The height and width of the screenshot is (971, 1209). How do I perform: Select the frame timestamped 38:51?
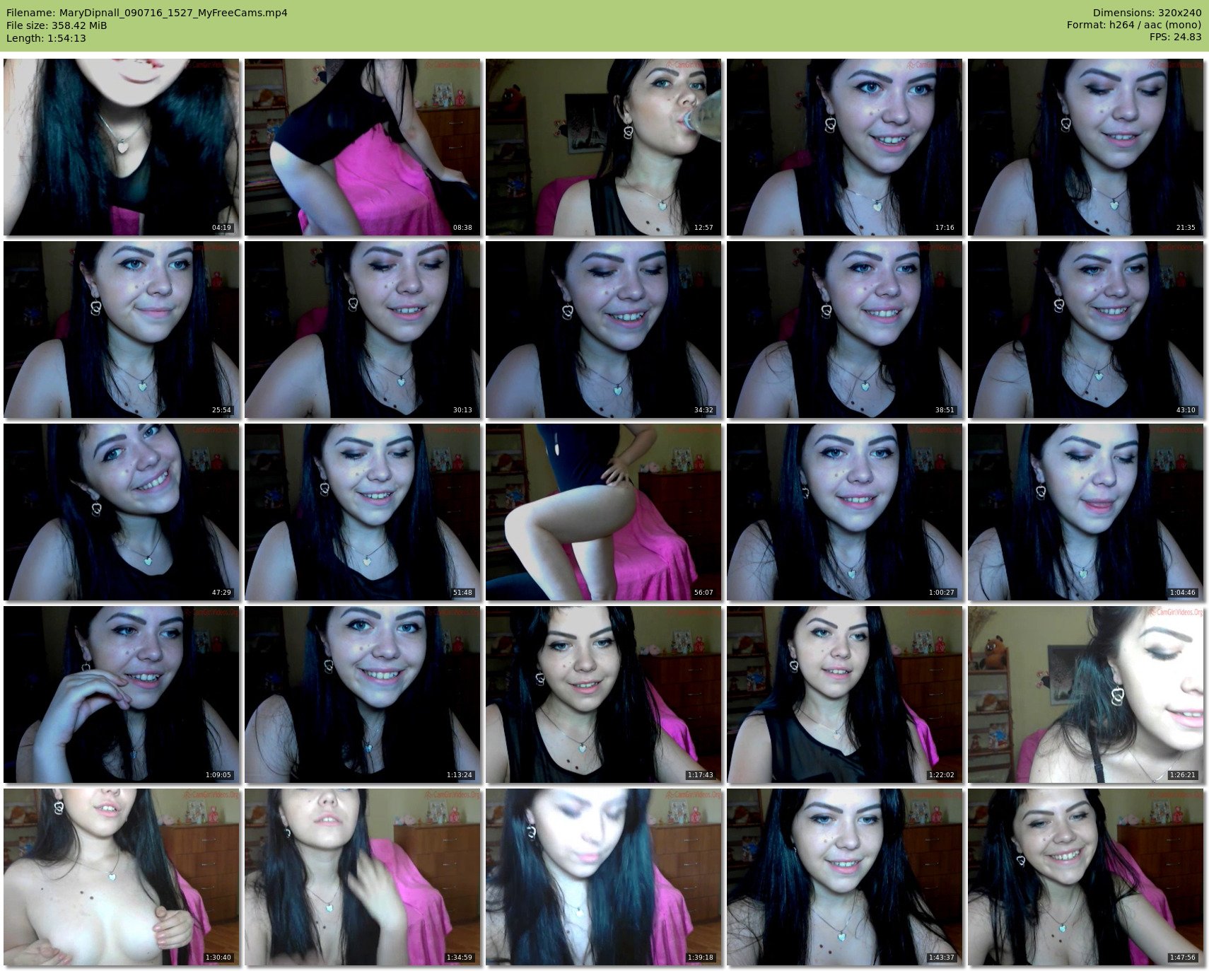pyautogui.click(x=845, y=330)
